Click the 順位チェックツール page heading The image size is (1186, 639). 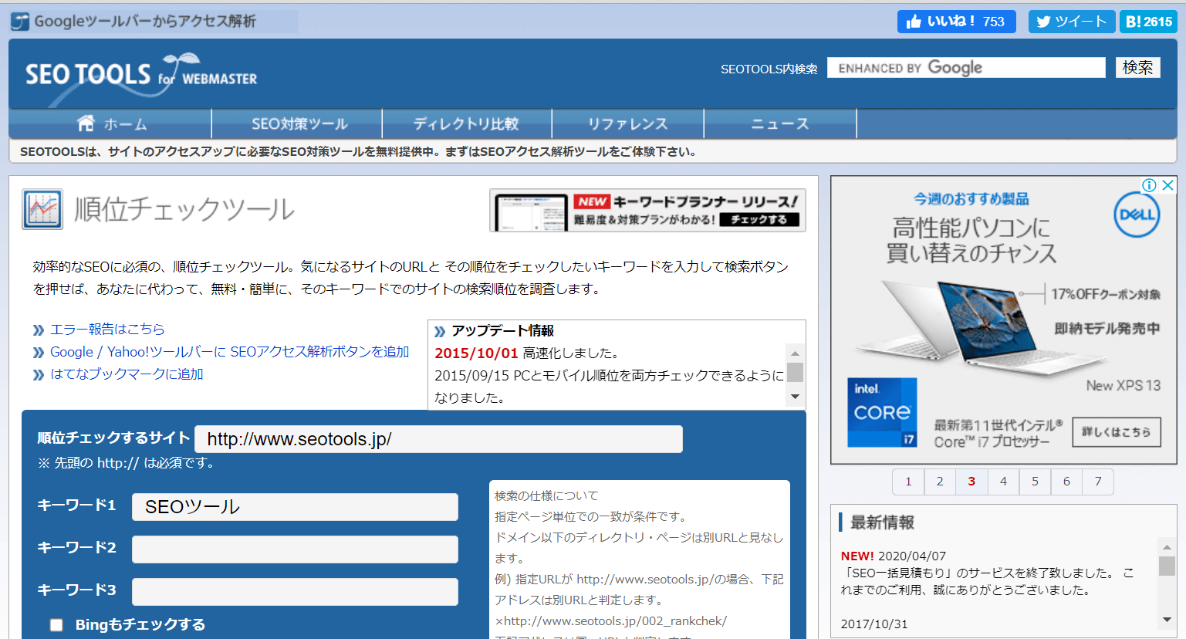184,209
